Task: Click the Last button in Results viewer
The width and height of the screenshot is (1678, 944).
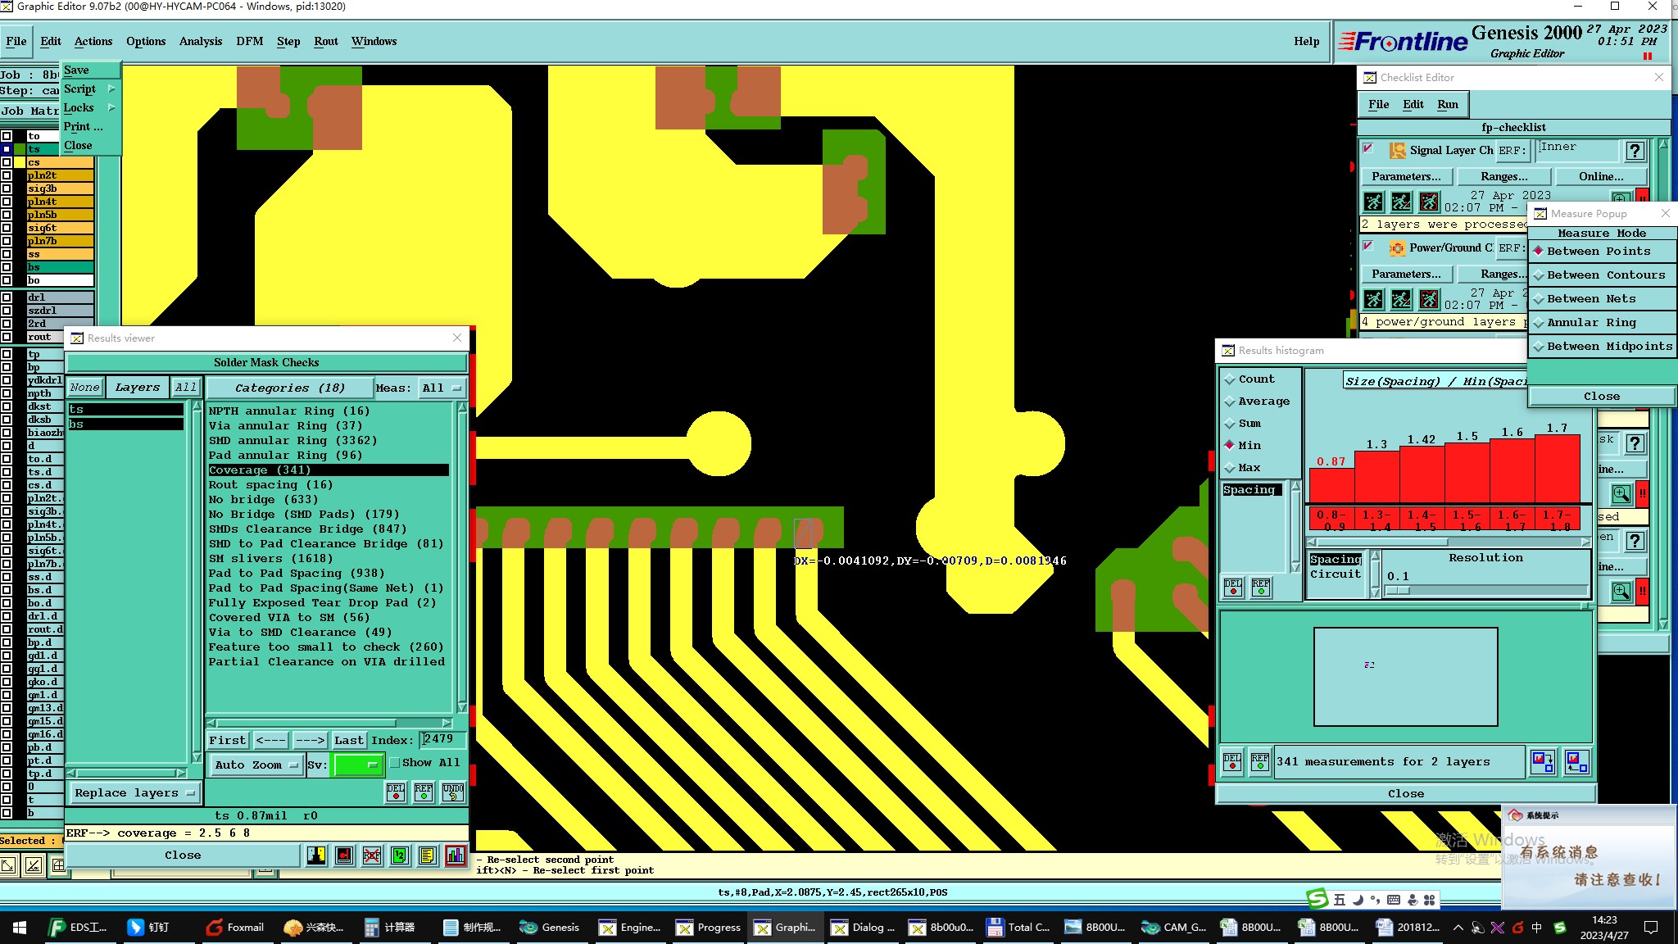Action: [349, 740]
